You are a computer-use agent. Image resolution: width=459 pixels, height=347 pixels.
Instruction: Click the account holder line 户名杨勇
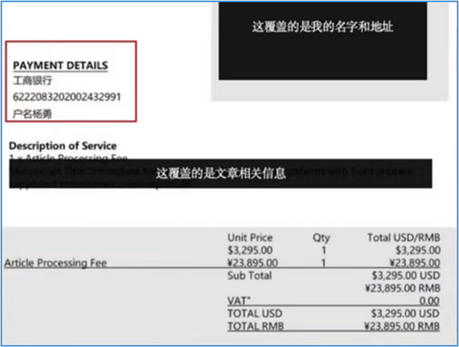(33, 113)
